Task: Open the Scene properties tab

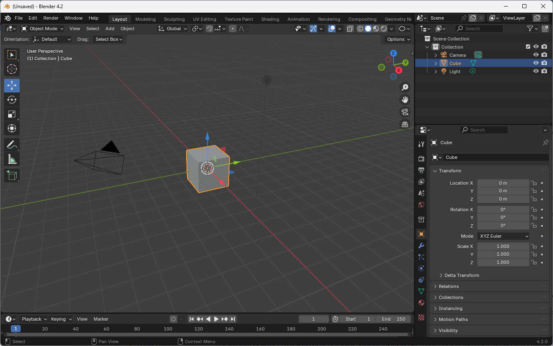Action: [421, 193]
